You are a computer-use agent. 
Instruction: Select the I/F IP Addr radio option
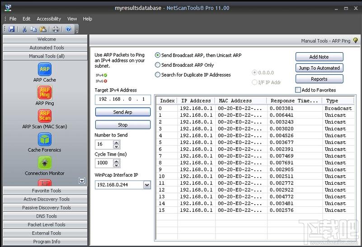(x=254, y=82)
